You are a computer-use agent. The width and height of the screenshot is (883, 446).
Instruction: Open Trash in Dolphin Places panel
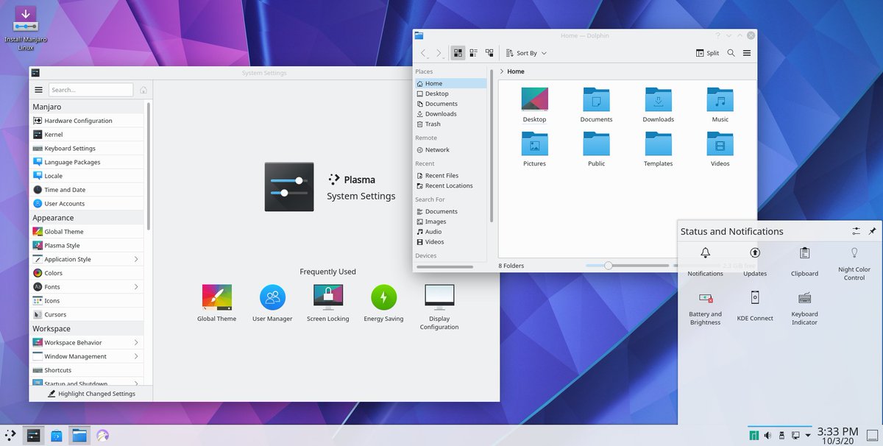(x=450, y=124)
